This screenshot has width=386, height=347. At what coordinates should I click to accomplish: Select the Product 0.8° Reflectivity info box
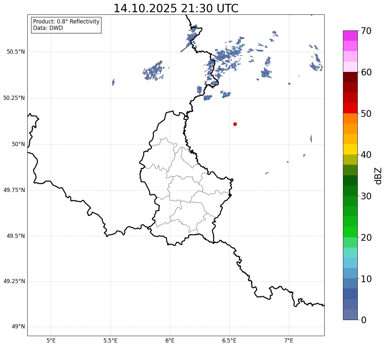66,25
